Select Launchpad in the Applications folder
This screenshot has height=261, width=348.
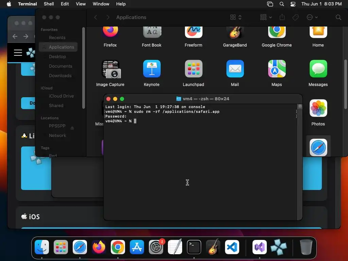click(x=193, y=69)
